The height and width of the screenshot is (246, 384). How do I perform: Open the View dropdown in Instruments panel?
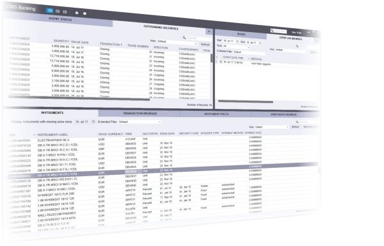click(272, 127)
